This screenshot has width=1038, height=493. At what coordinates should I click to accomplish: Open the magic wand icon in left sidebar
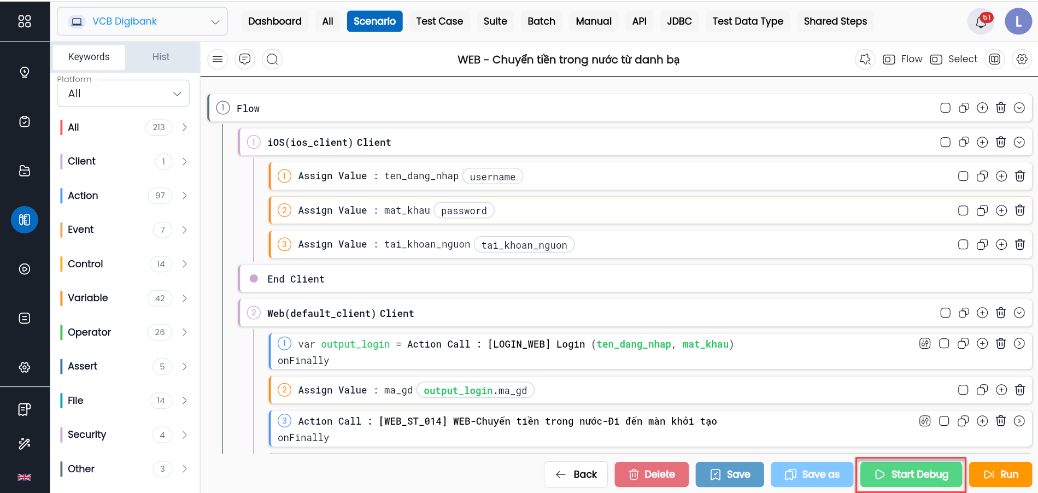pos(25,443)
